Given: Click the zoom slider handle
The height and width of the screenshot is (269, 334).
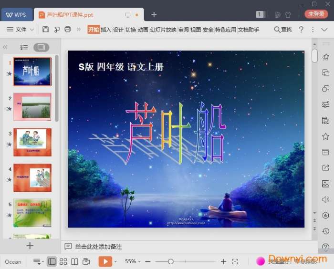Looking at the screenshot, I should 170,261.
